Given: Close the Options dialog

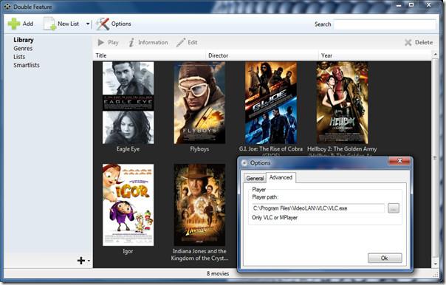Looking at the screenshot, I should pos(399,161).
